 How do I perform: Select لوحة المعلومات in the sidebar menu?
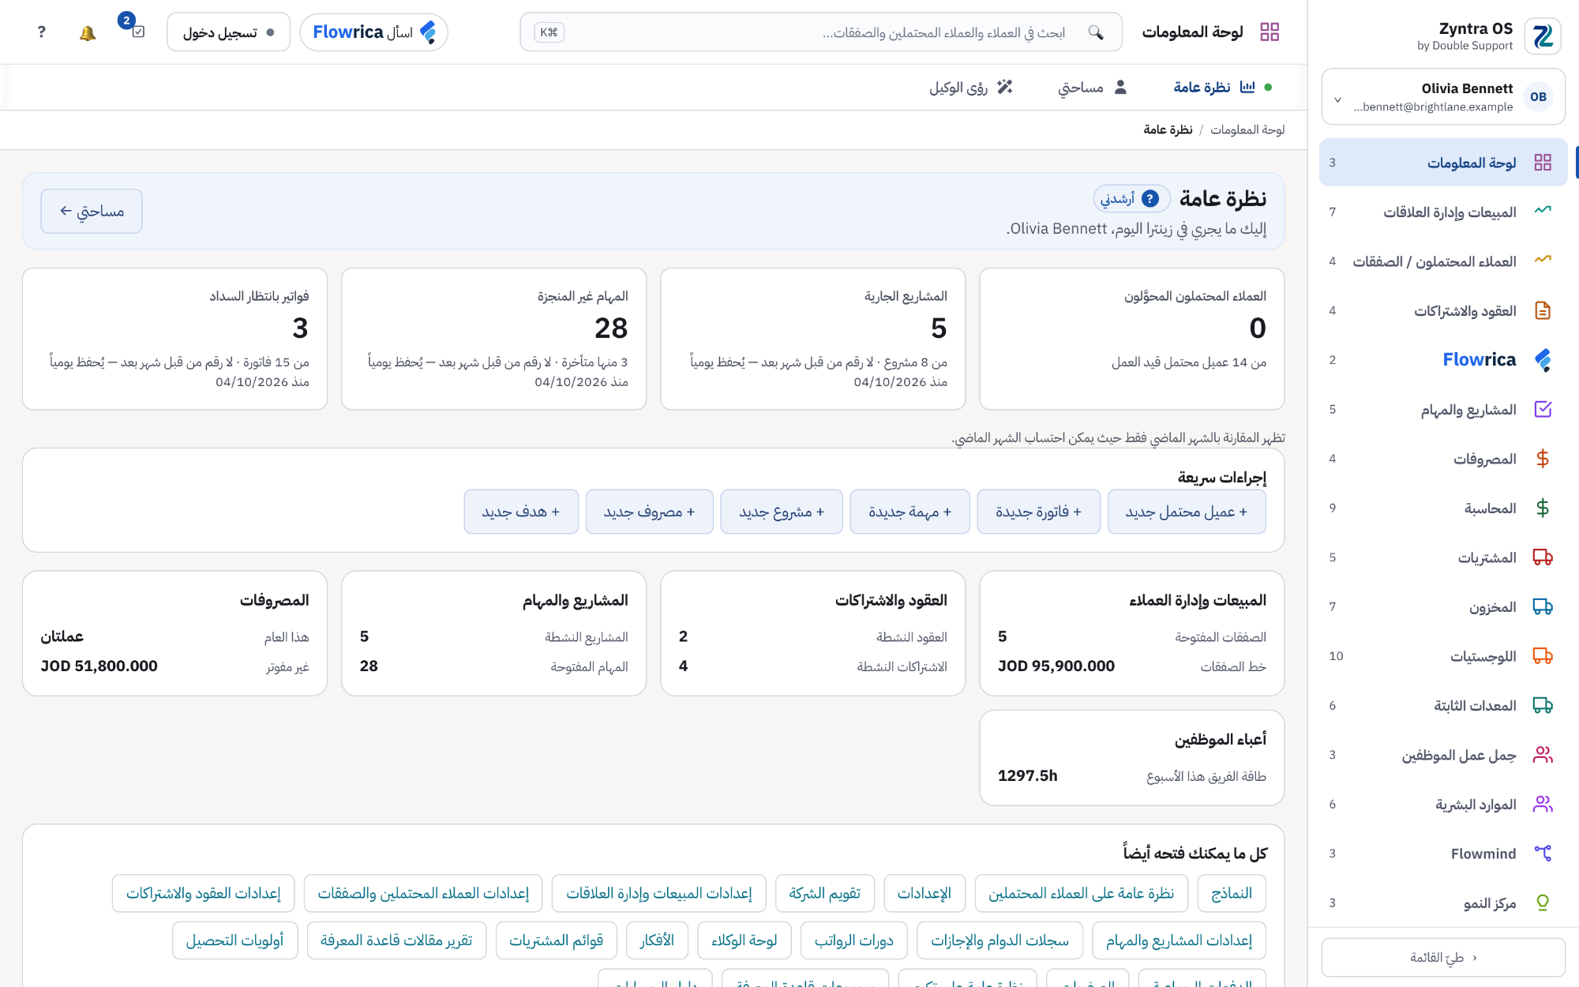click(x=1443, y=163)
